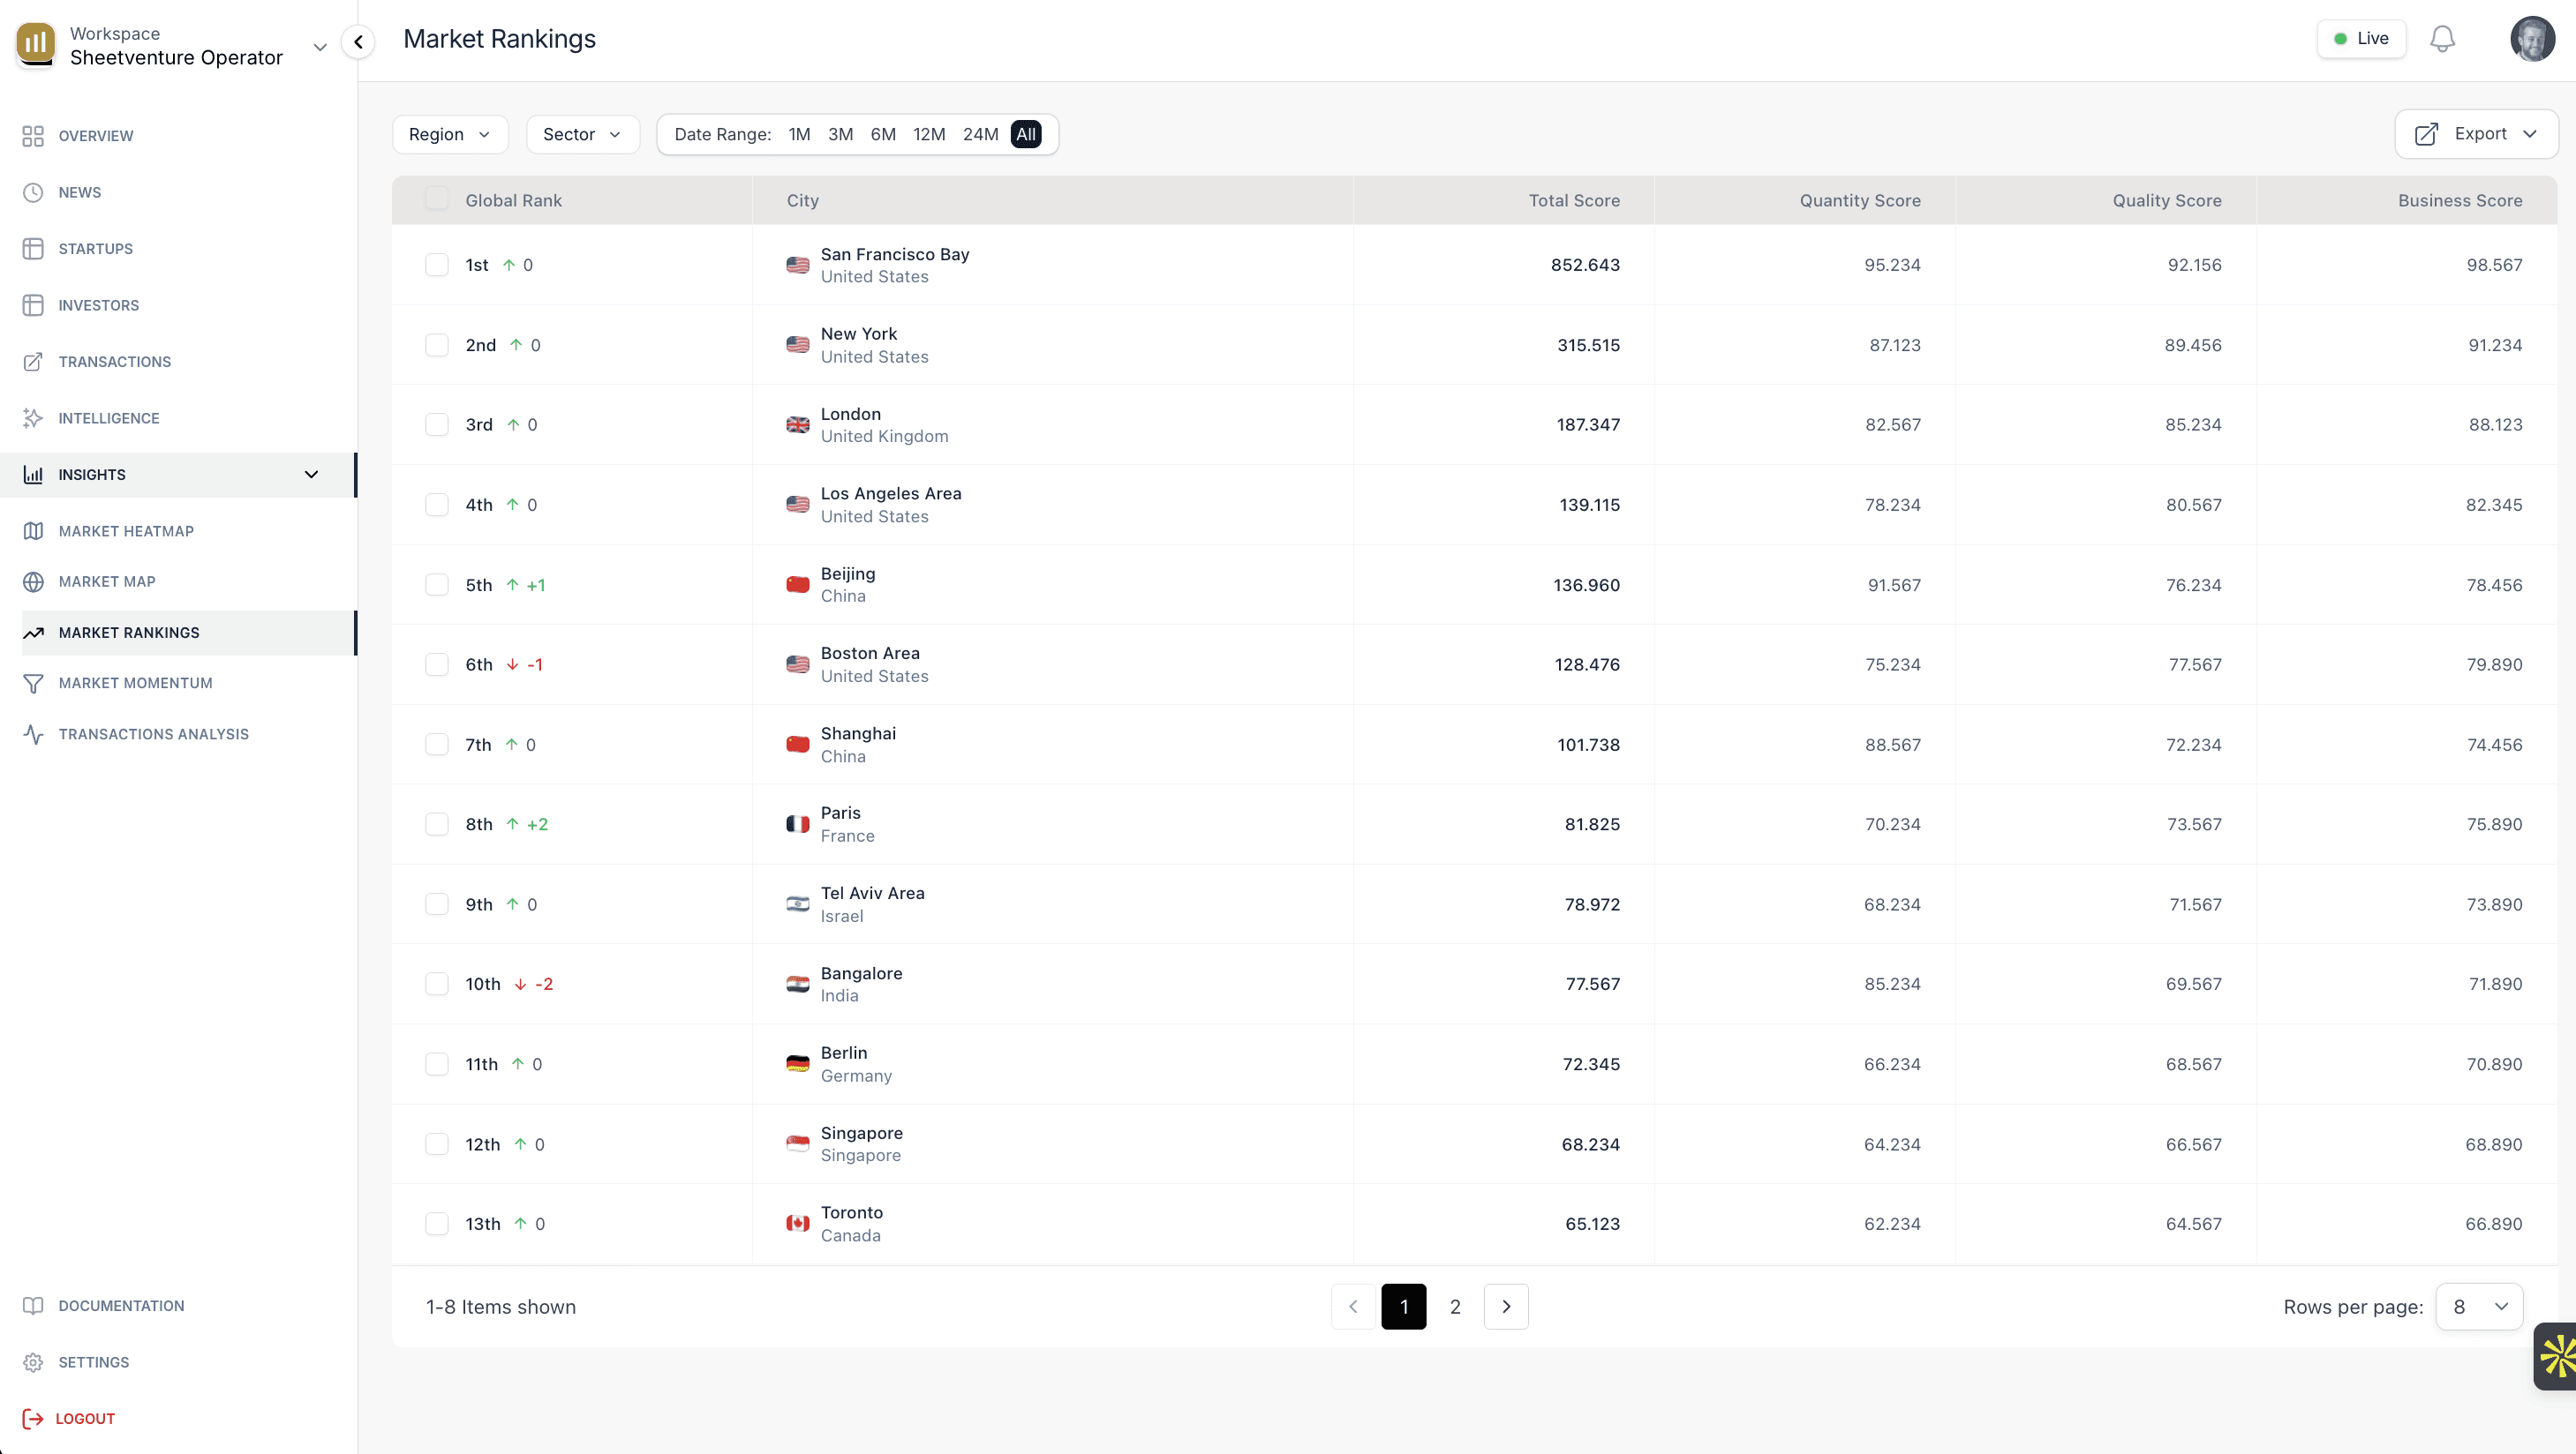Viewport: 2576px width, 1454px height.
Task: Click the Export button
Action: coord(2475,134)
